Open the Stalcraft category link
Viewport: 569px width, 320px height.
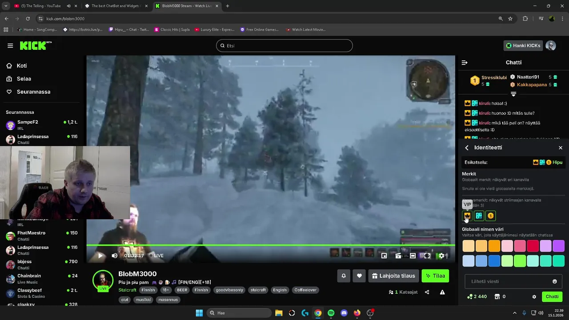(x=127, y=290)
